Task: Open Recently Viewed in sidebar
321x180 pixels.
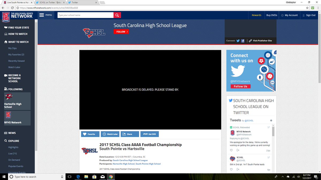Action: (16, 61)
